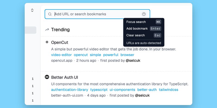Focus the Add URL or search bookmarks field

click(x=97, y=14)
